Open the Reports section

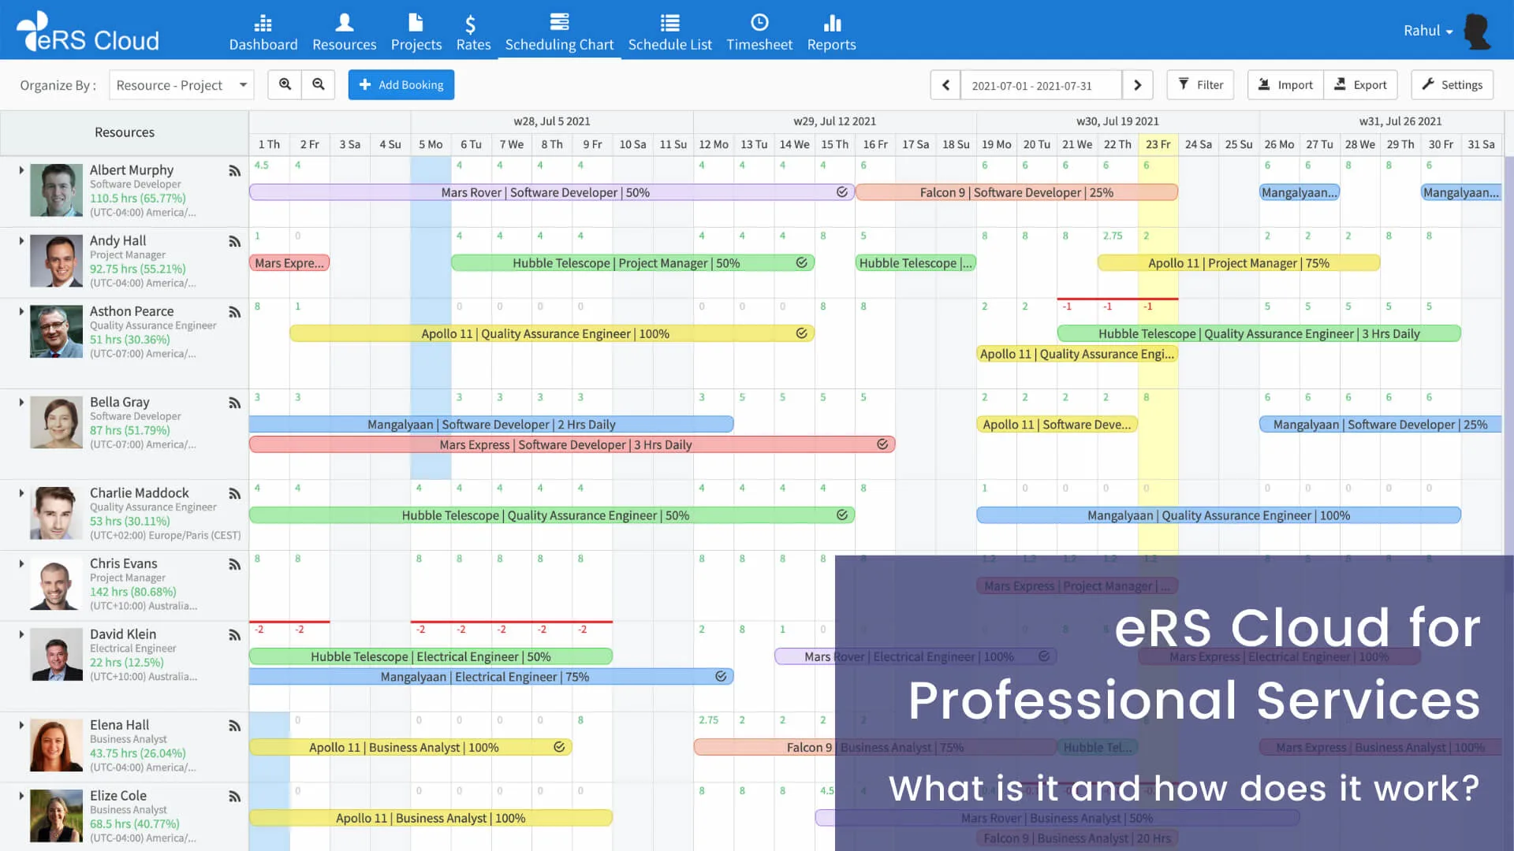(x=831, y=32)
